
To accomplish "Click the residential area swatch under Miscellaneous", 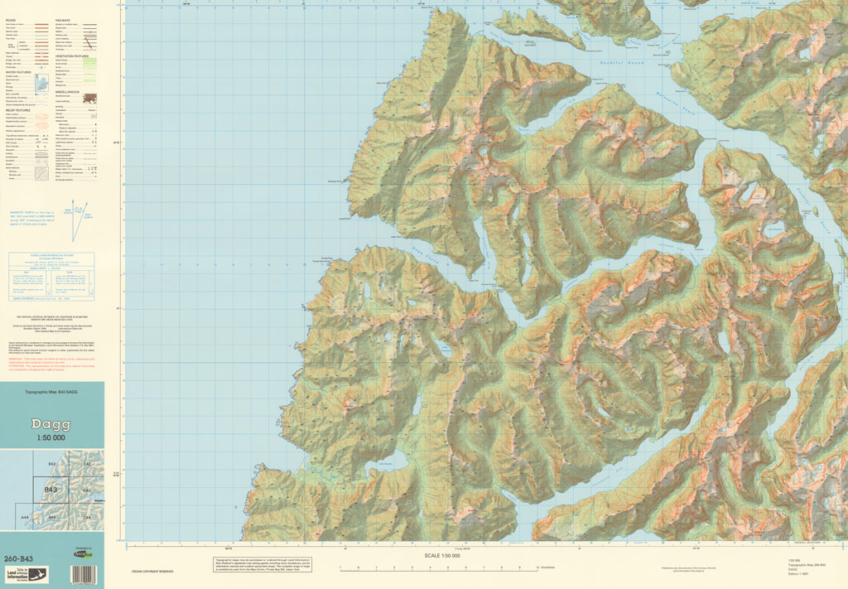I will click(x=89, y=97).
